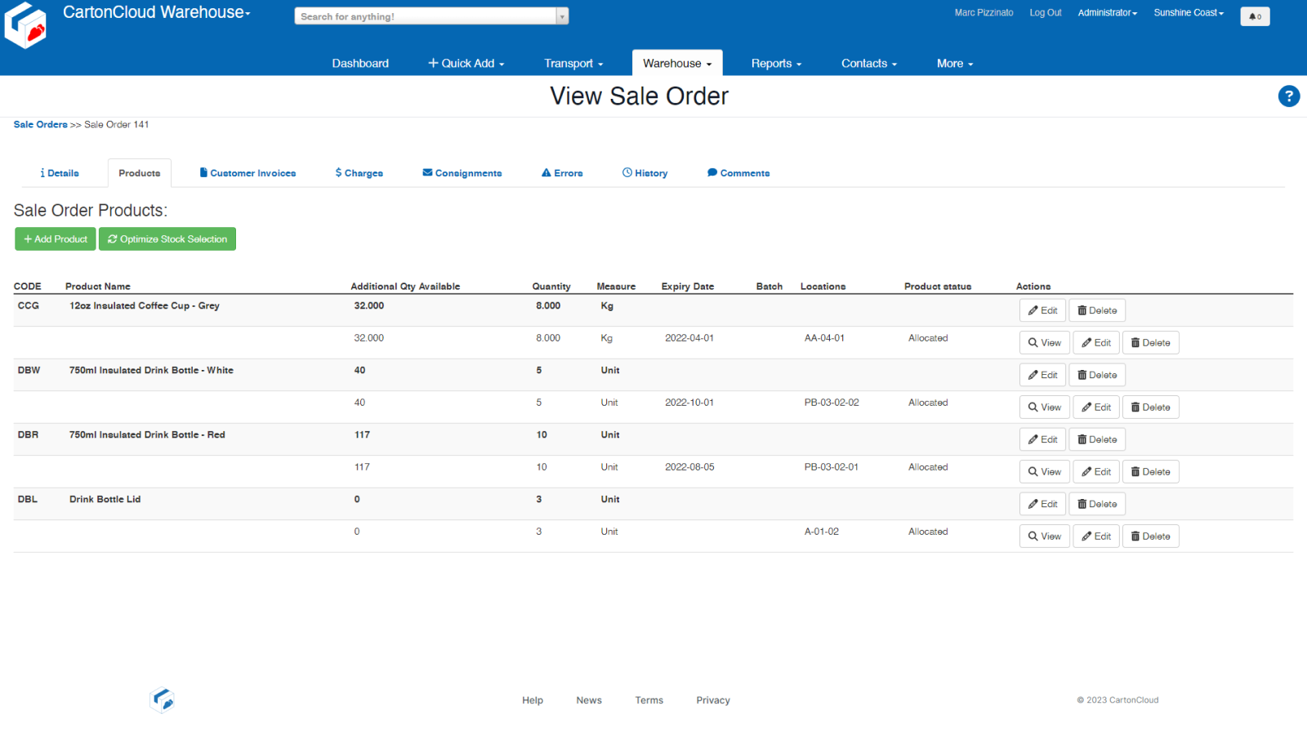Open the Sunshine Coast location dropdown
The image size is (1307, 735).
(1189, 13)
